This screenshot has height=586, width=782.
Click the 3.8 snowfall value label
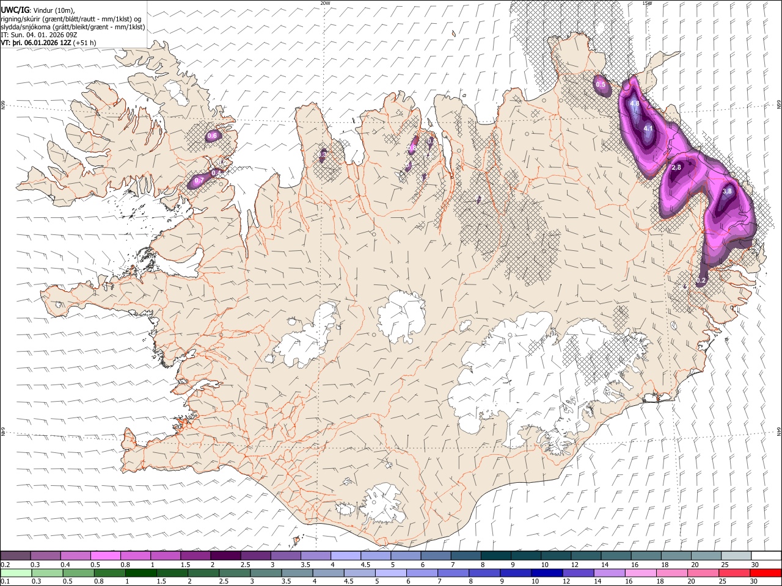[x=727, y=191]
